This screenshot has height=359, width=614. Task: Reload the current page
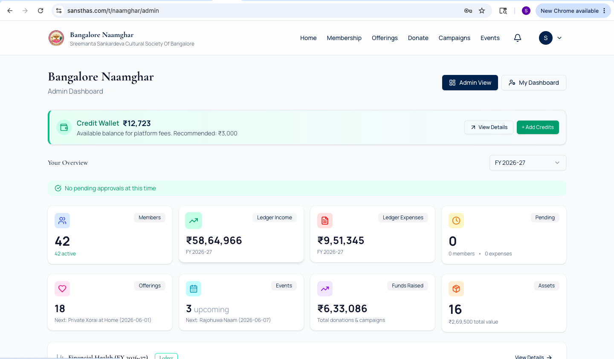pos(41,11)
